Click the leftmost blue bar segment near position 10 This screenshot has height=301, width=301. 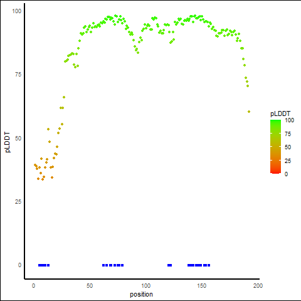(x=42, y=265)
